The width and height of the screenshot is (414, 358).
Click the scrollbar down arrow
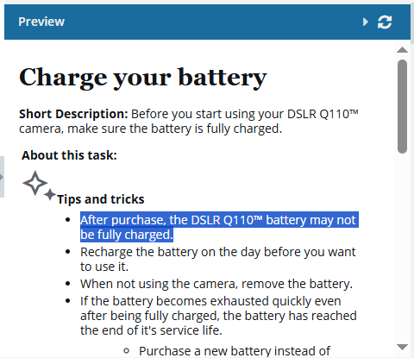coord(402,347)
